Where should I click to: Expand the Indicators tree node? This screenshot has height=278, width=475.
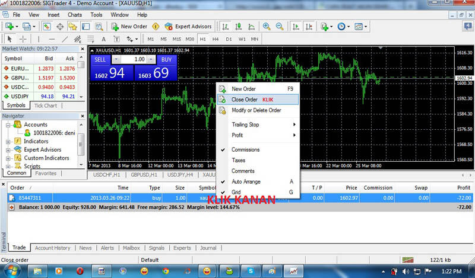click(8, 141)
